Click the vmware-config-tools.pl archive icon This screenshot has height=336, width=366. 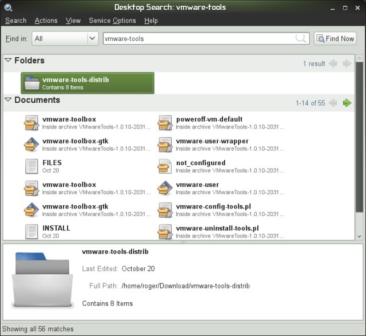pos(165,210)
